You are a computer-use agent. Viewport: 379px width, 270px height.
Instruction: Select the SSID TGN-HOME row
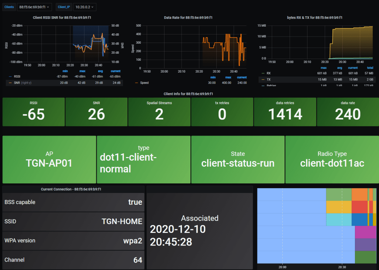point(73,221)
